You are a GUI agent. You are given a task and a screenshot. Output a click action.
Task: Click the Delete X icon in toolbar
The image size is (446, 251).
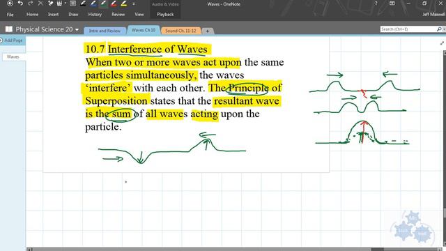point(40,3)
